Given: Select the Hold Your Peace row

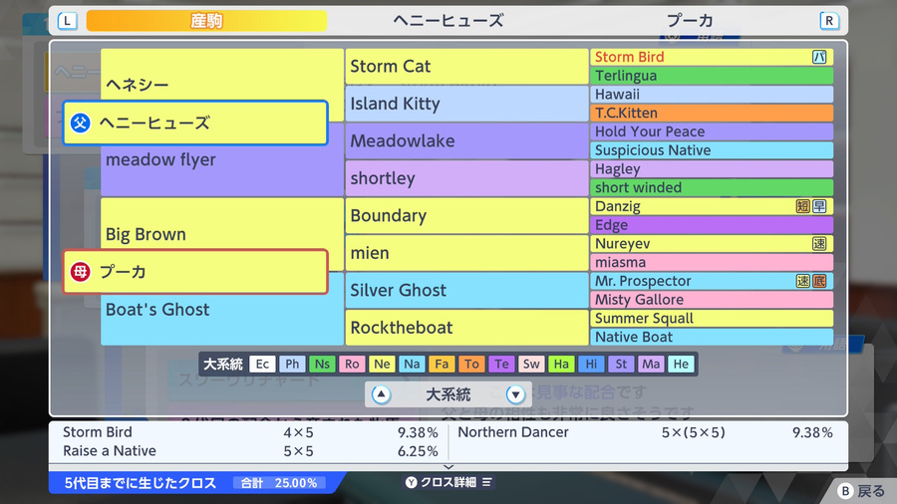Looking at the screenshot, I should point(712,131).
